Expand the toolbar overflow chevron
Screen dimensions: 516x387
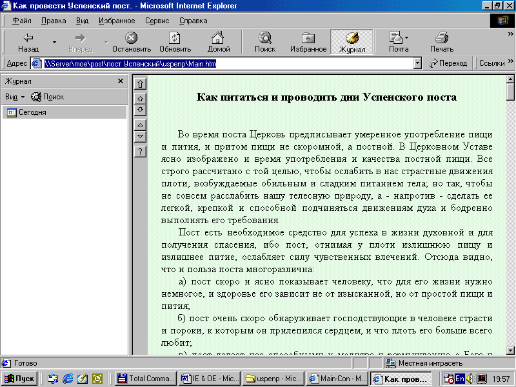[510, 34]
